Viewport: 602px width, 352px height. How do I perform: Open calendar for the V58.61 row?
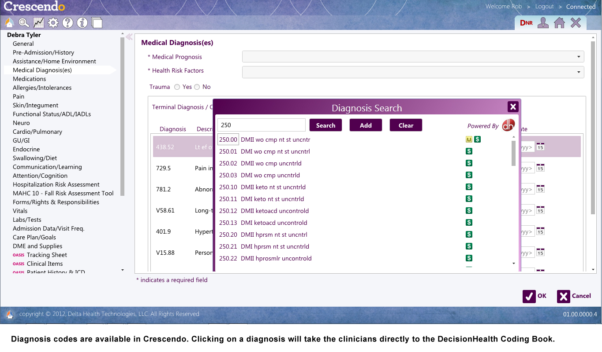pos(540,210)
